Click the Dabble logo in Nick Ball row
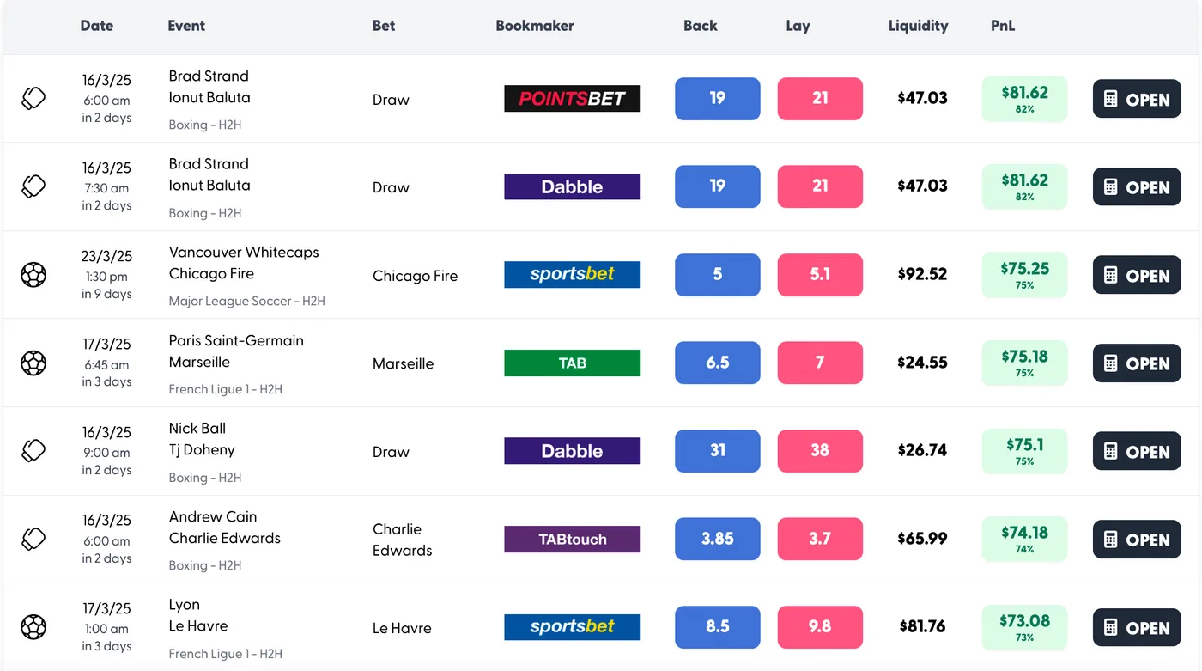1202x671 pixels. 572,450
